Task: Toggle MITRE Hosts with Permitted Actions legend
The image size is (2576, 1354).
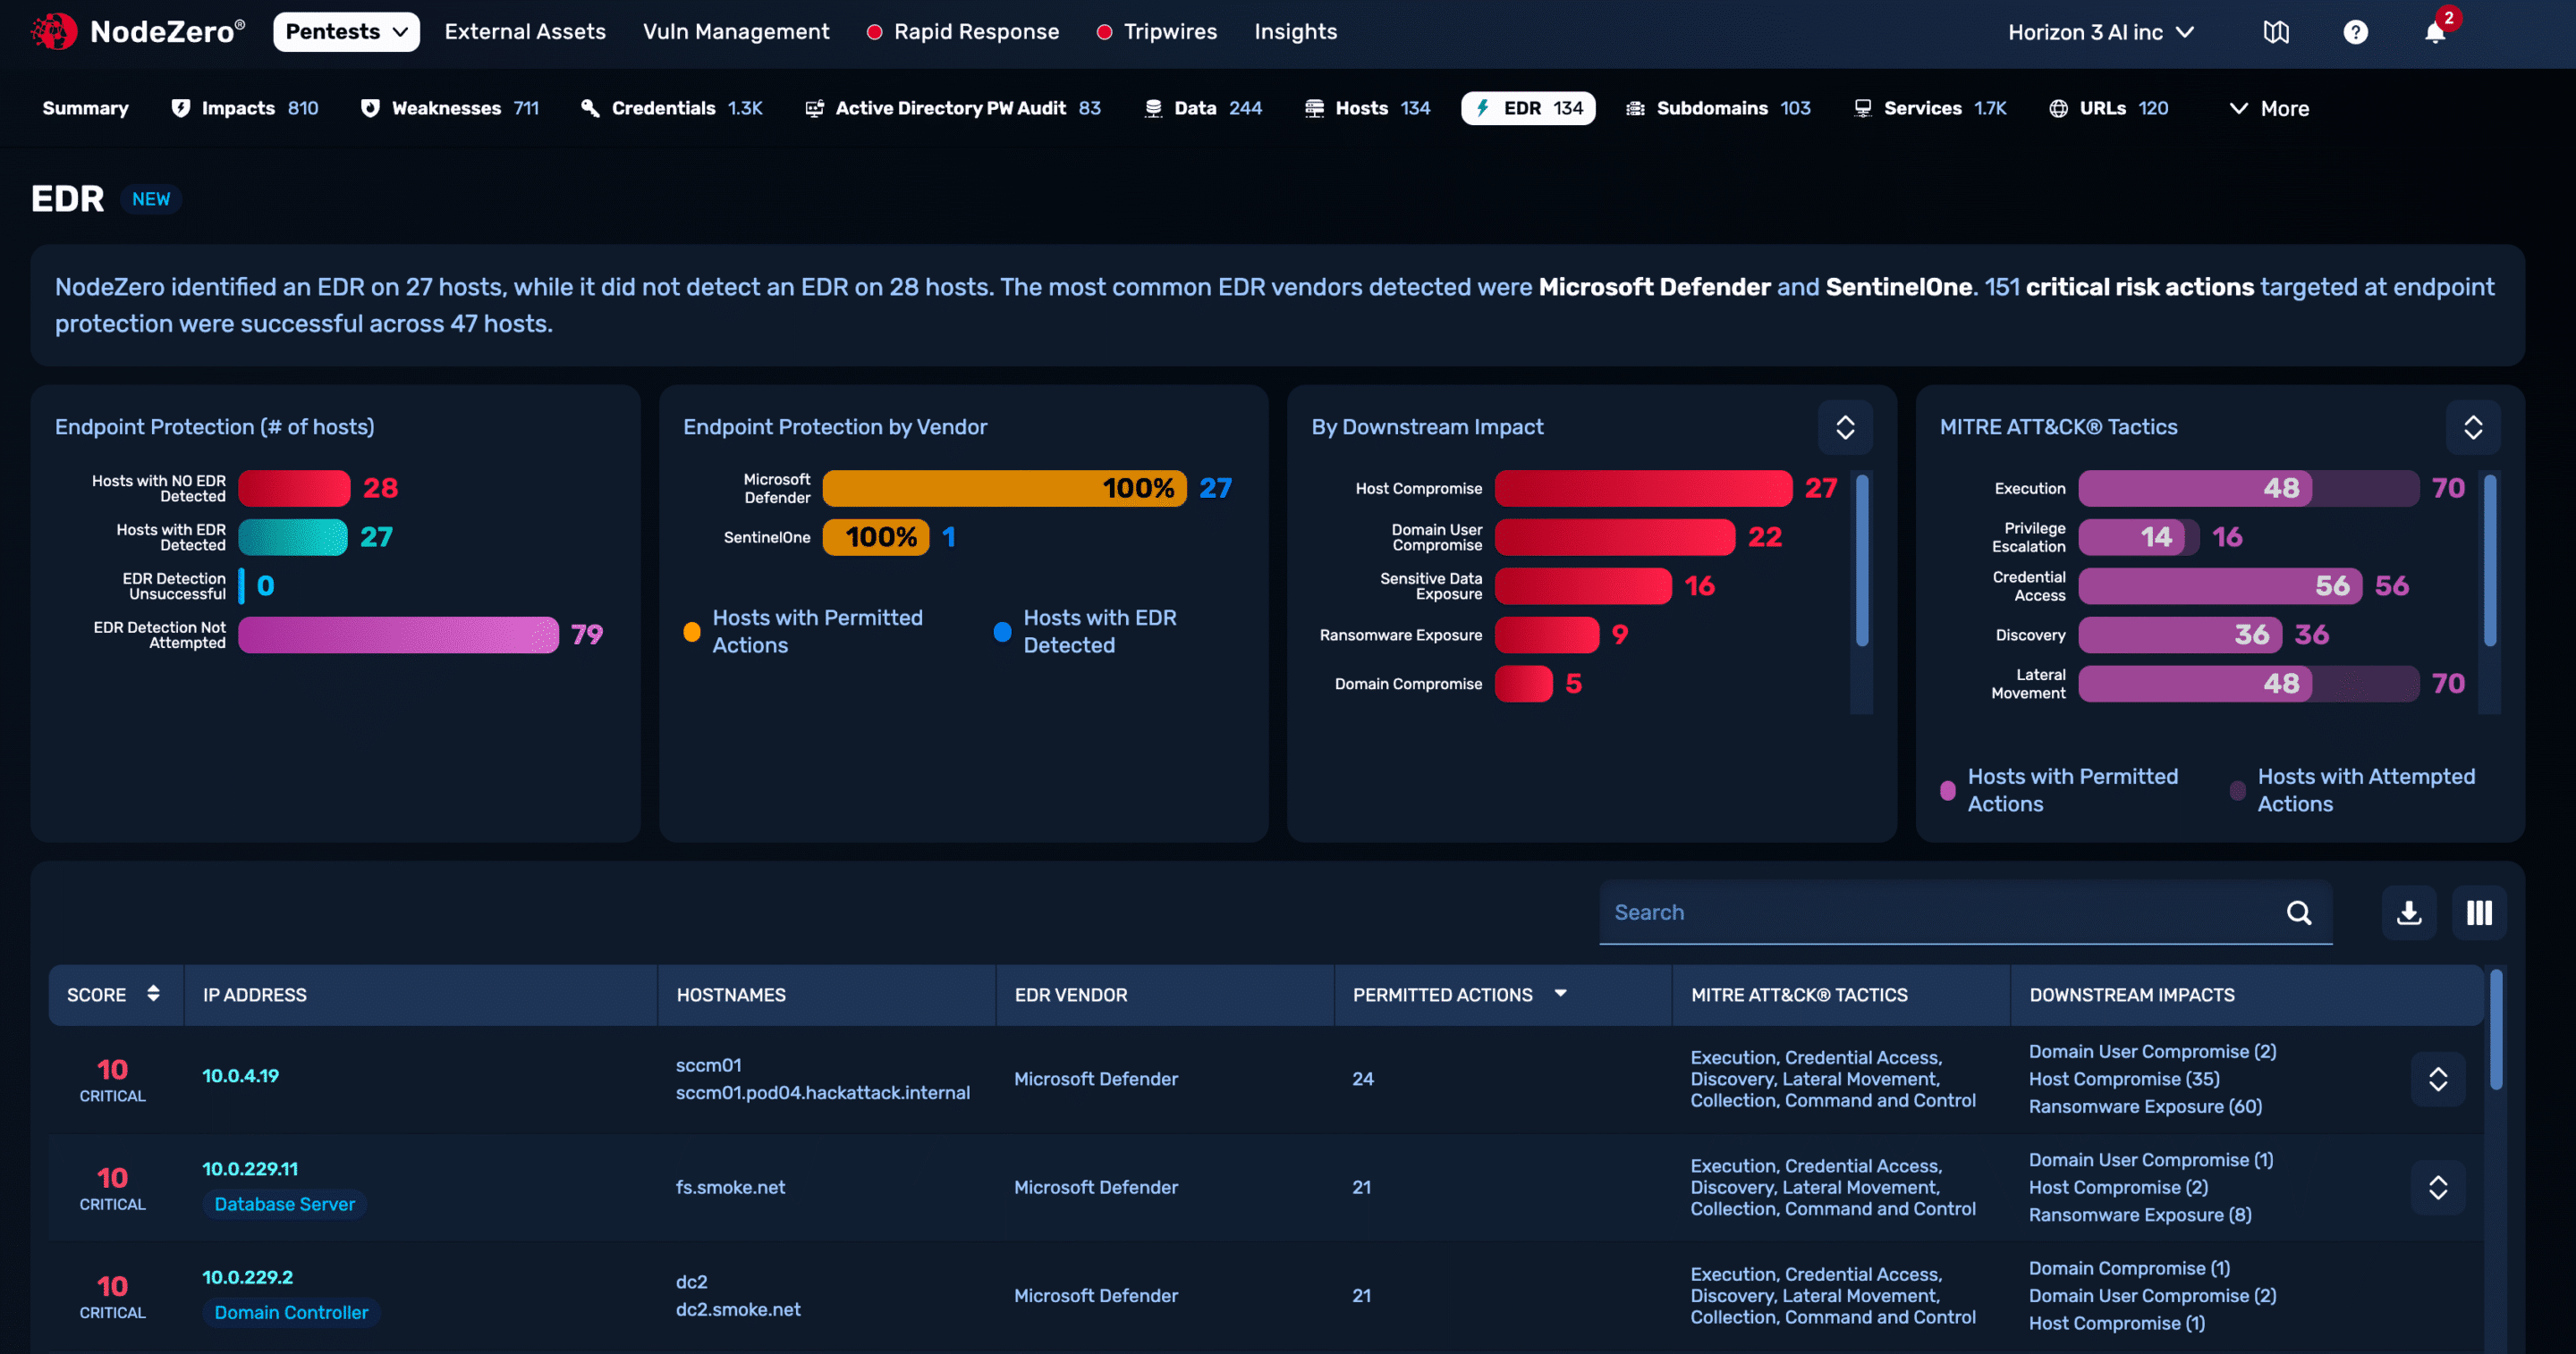Action: (x=2060, y=789)
